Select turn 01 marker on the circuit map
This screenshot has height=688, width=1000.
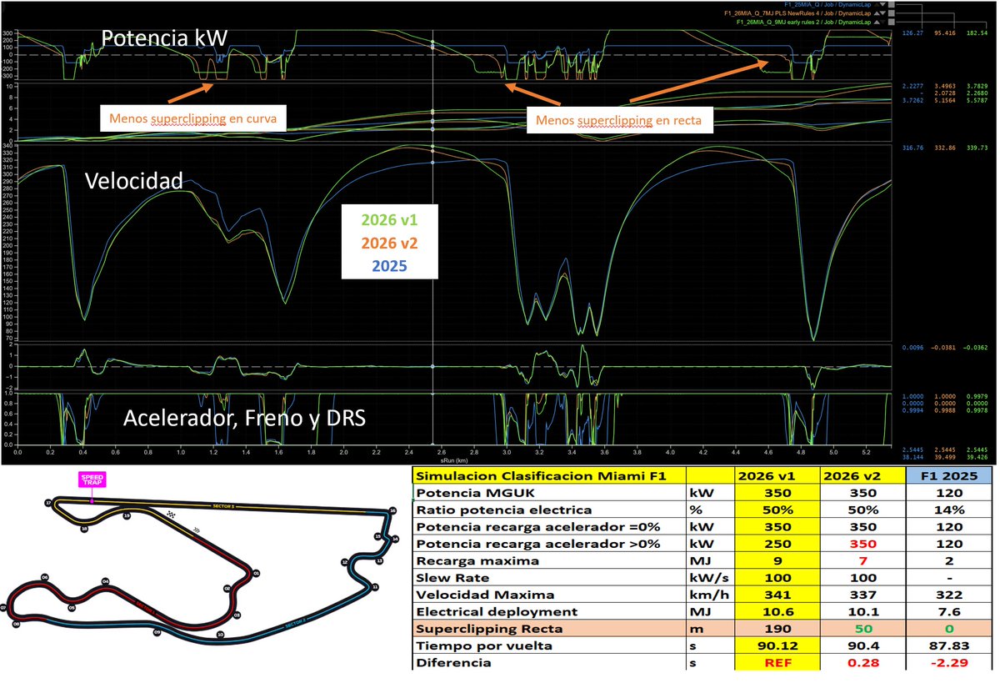pos(256,573)
